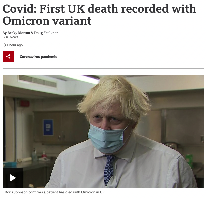This screenshot has width=206, height=198.
Task: Click the red share icon button
Action: [x=8, y=57]
